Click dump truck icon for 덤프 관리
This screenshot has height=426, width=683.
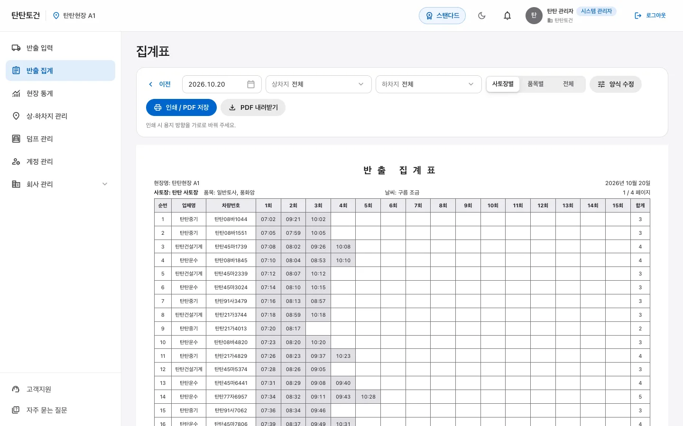tap(16, 139)
